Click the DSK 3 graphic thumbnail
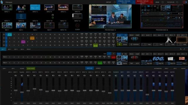The height and width of the screenshot is (105, 188). click(x=170, y=59)
